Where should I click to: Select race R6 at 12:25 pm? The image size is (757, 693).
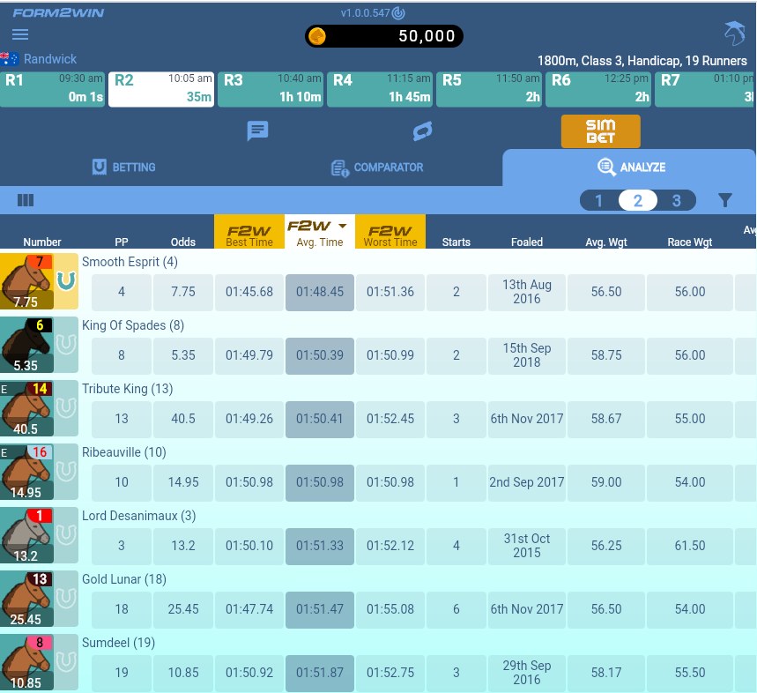click(598, 89)
